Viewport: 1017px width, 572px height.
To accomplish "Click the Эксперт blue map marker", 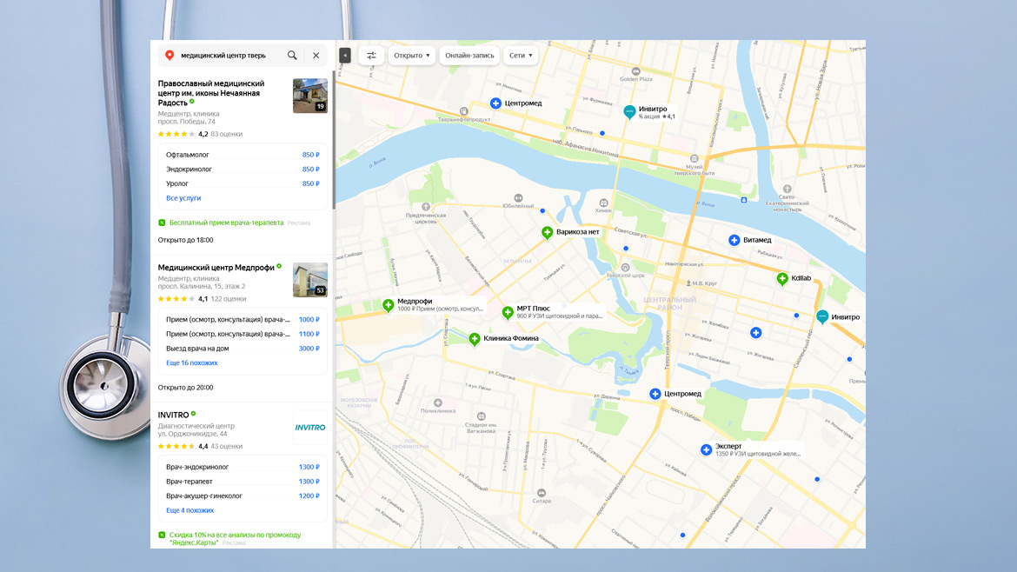I will click(707, 449).
